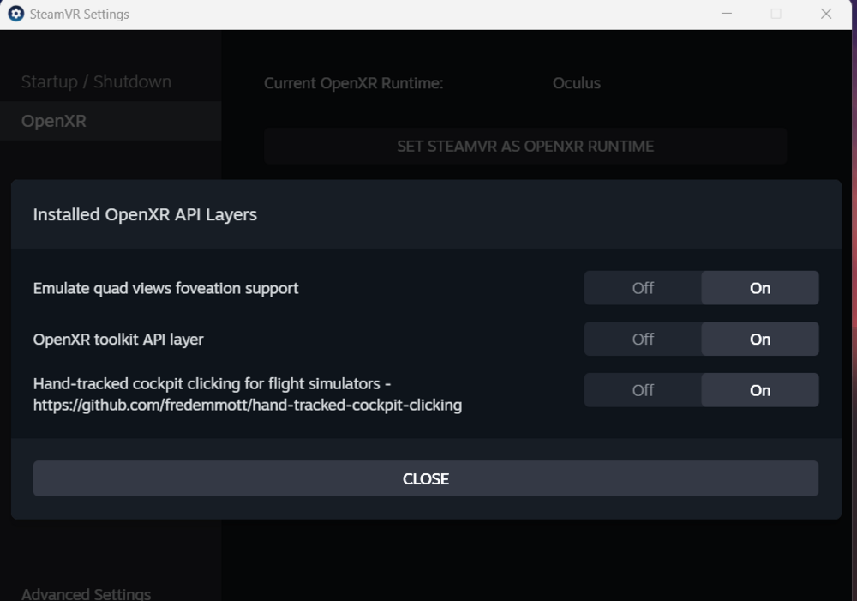Click the CLOSE button in the dialog
Viewport: 857px width, 601px height.
[426, 478]
